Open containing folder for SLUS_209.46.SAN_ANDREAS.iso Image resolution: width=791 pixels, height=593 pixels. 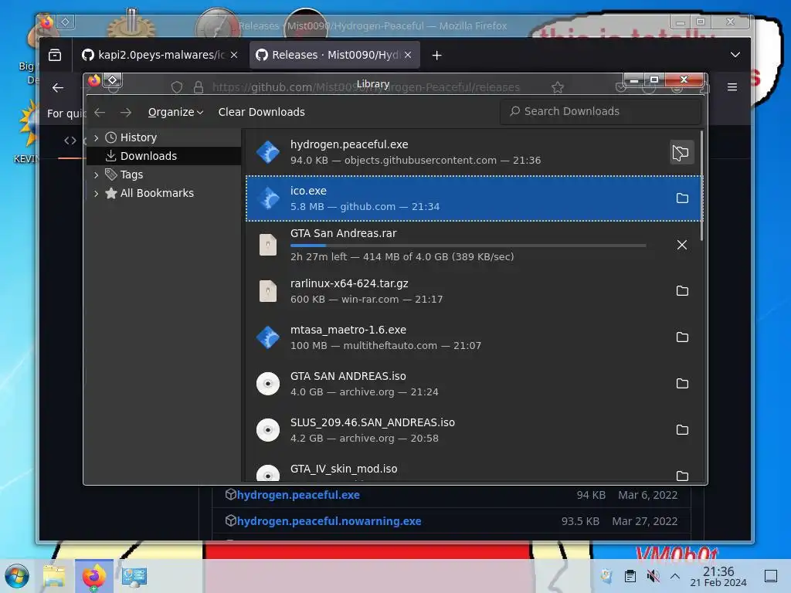pyautogui.click(x=682, y=430)
